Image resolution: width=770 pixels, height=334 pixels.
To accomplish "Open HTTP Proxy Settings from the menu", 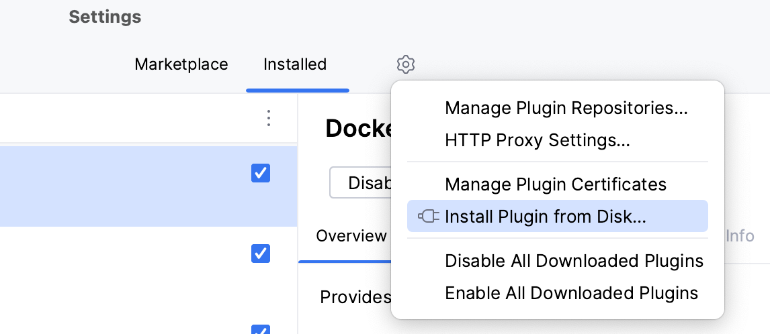I will 537,140.
